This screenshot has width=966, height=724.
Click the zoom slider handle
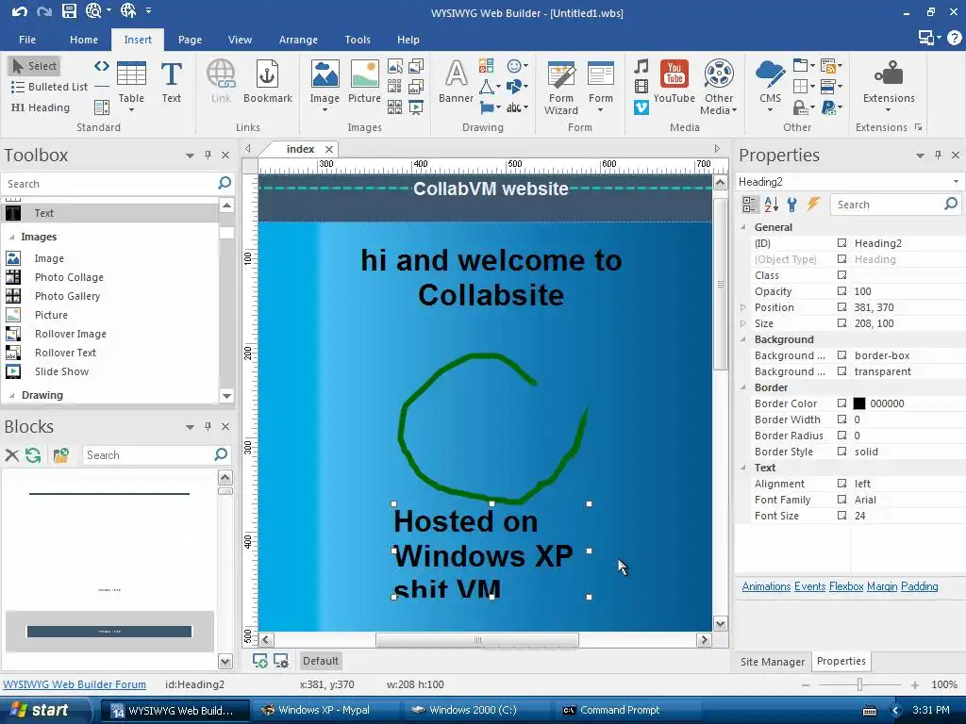(x=859, y=684)
